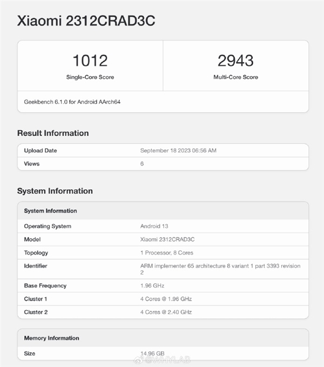
Task: Click the System Information table header
Action: coord(51,211)
